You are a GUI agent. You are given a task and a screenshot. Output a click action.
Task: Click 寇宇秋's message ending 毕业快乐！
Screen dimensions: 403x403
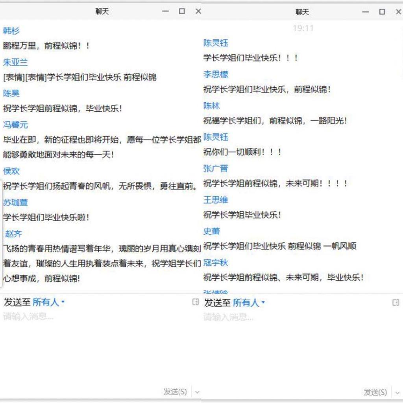(x=283, y=277)
